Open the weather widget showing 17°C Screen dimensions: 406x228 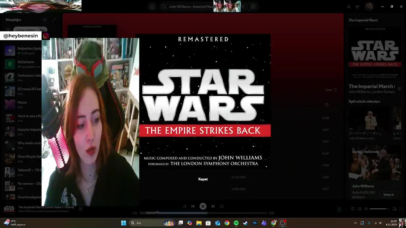click(x=15, y=223)
